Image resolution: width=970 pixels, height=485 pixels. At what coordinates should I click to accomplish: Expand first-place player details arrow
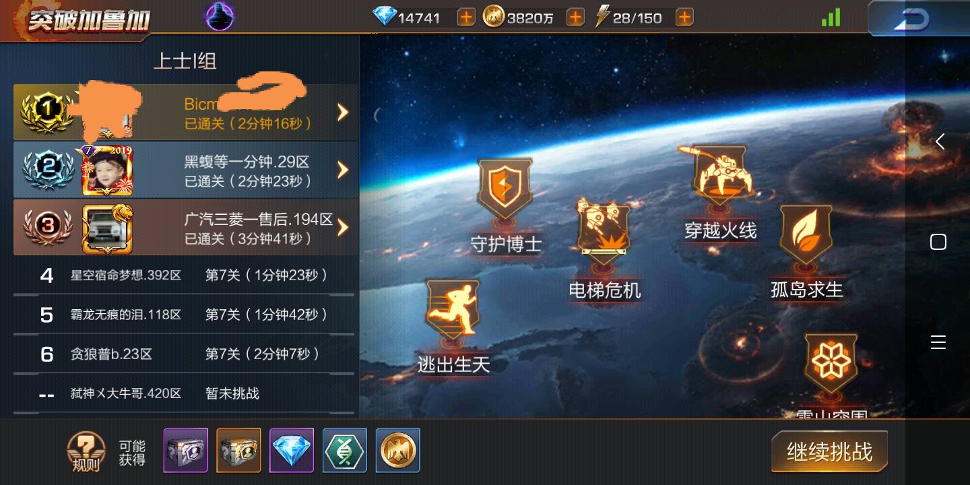point(343,112)
